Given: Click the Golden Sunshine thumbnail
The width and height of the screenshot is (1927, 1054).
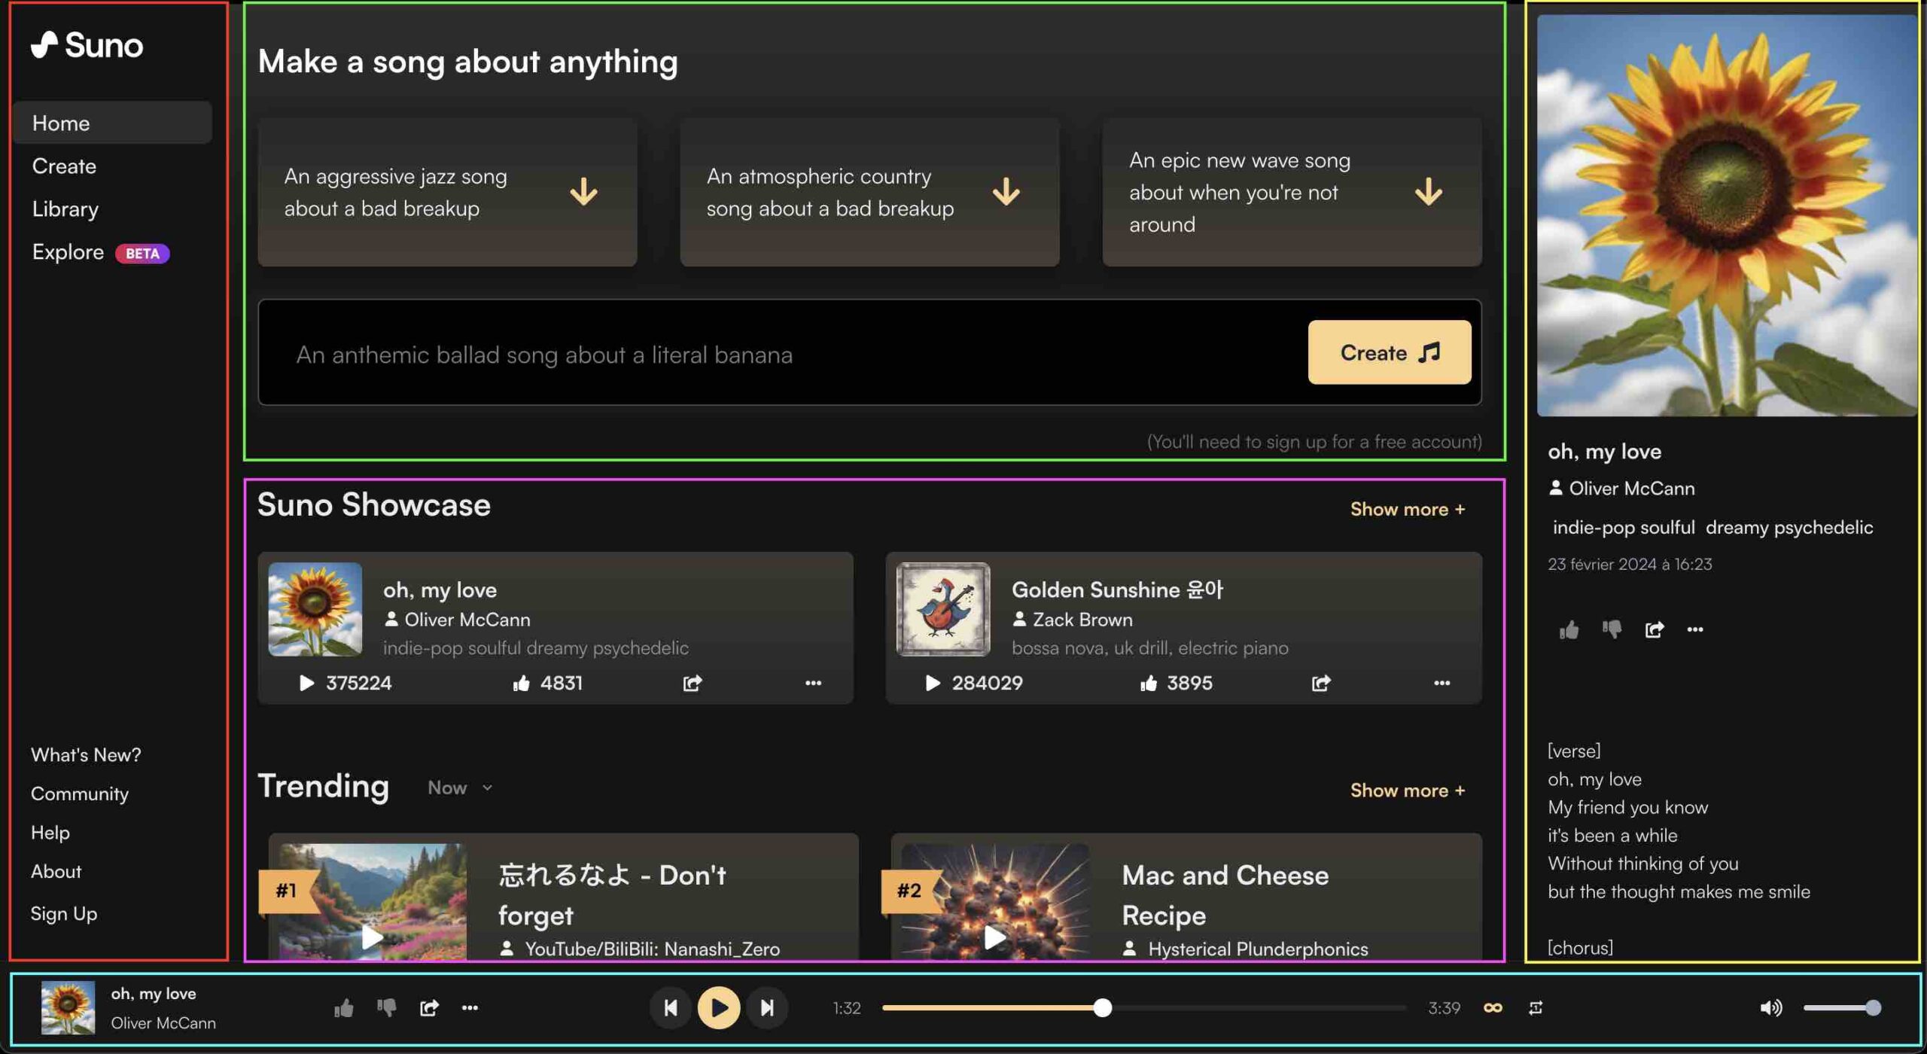Looking at the screenshot, I should (943, 609).
